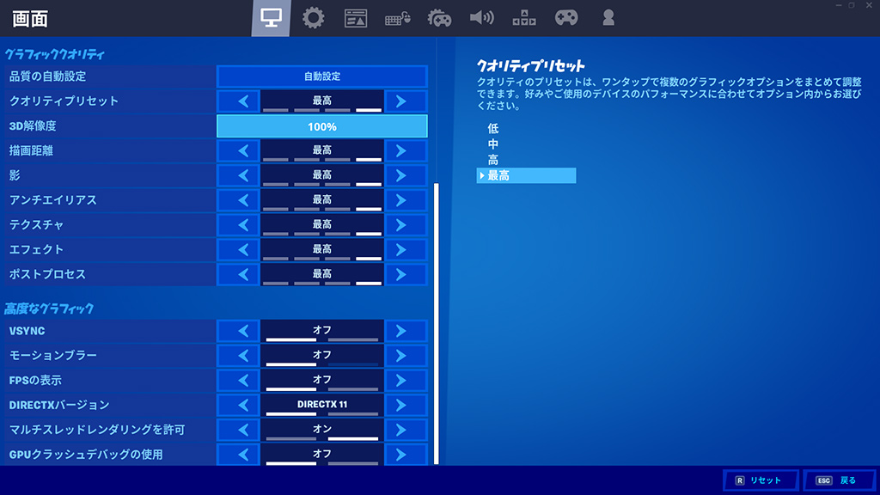
Task: Toggle モーションブラー using right arrow
Action: click(x=406, y=355)
